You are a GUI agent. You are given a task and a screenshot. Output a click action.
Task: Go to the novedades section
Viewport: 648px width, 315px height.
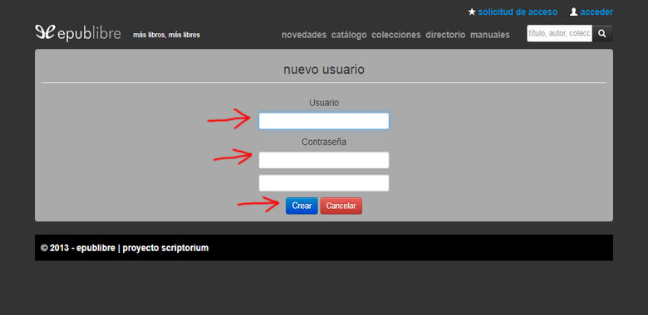pyautogui.click(x=304, y=35)
